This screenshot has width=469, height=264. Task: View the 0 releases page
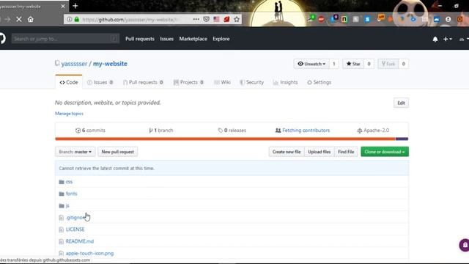232,131
